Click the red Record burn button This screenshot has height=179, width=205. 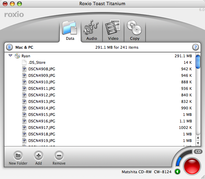click(192, 166)
